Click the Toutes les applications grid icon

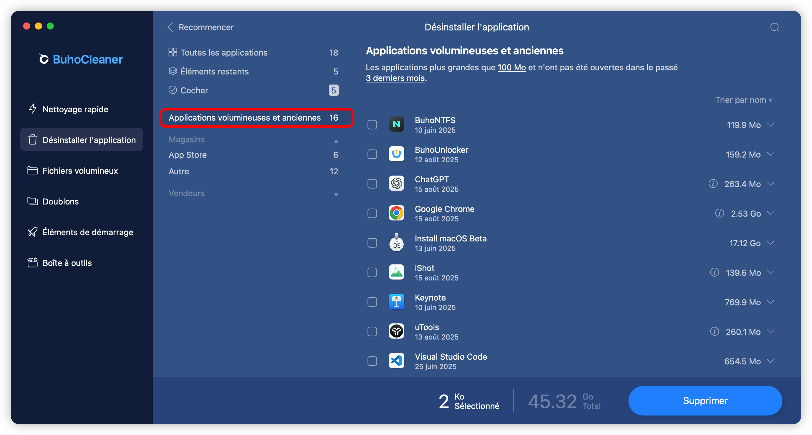click(x=173, y=52)
